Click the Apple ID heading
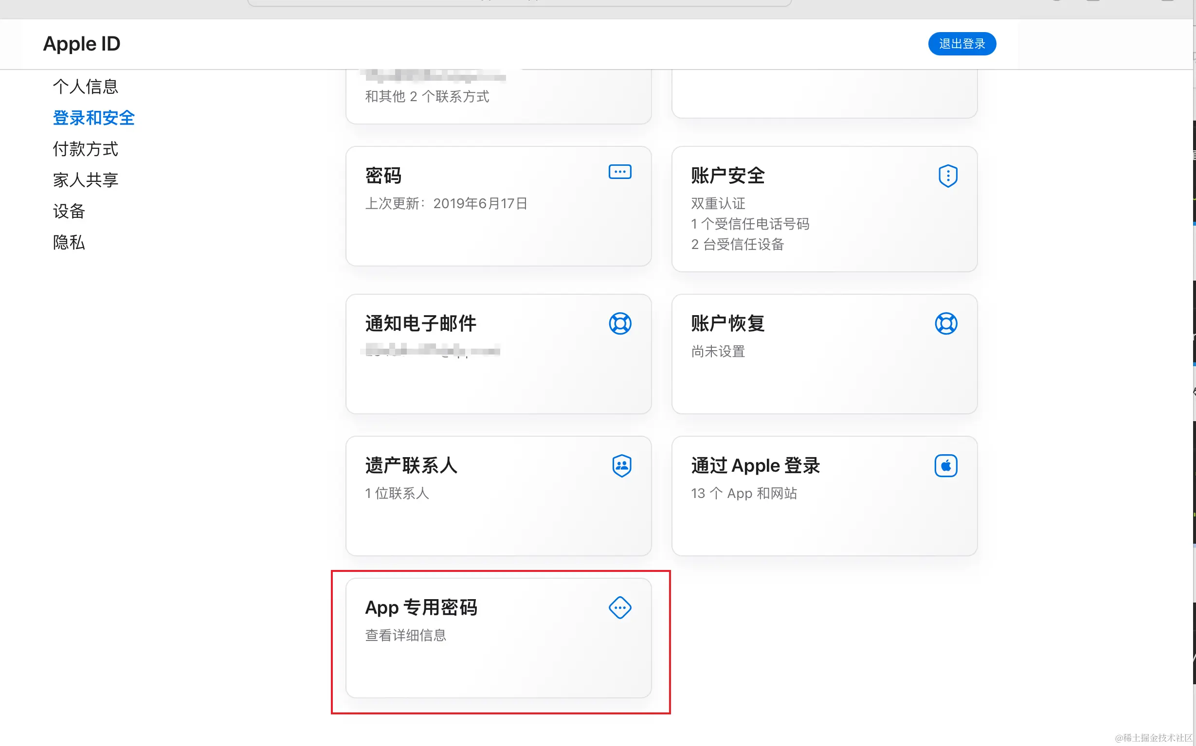The image size is (1196, 746). (x=81, y=43)
